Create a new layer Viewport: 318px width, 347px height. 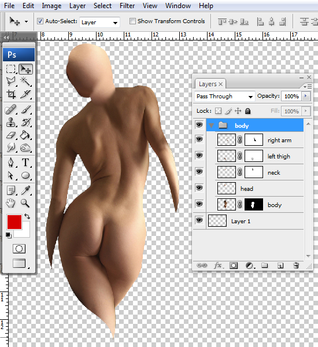(280, 265)
